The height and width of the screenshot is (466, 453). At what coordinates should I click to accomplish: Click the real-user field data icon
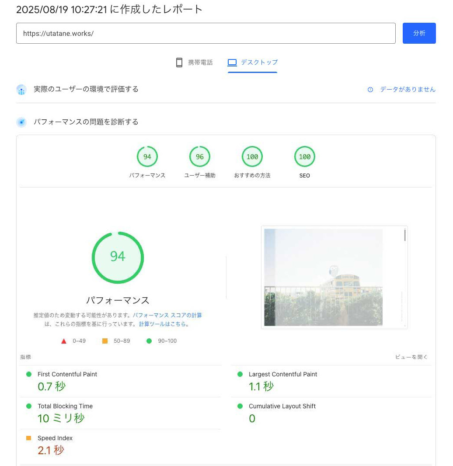tap(21, 90)
